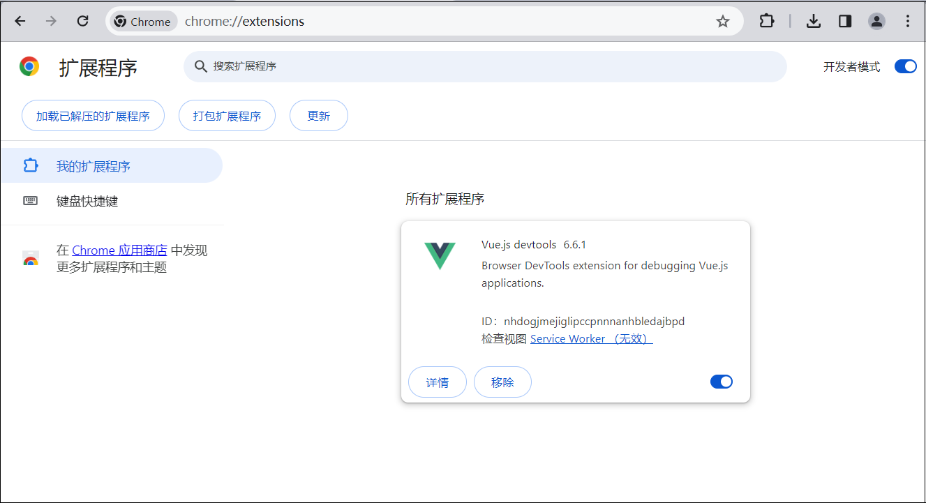Click the version number 6.6.1
This screenshot has height=503, width=926.
coord(575,245)
